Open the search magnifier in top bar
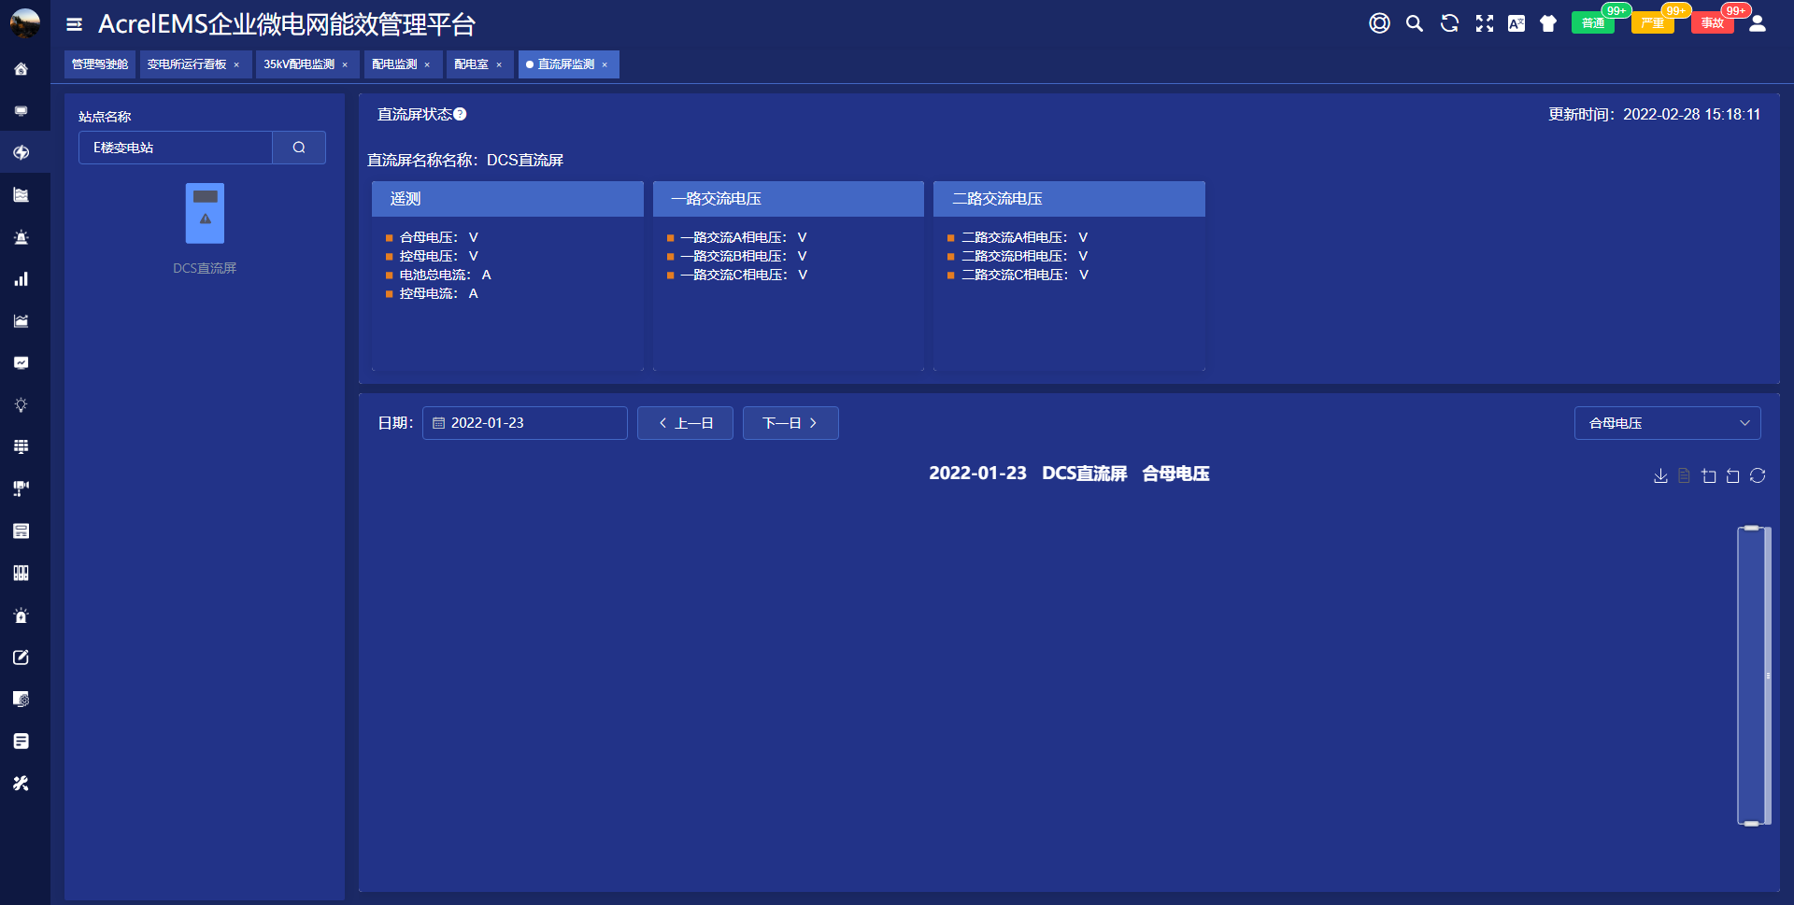The image size is (1794, 905). tap(1414, 24)
